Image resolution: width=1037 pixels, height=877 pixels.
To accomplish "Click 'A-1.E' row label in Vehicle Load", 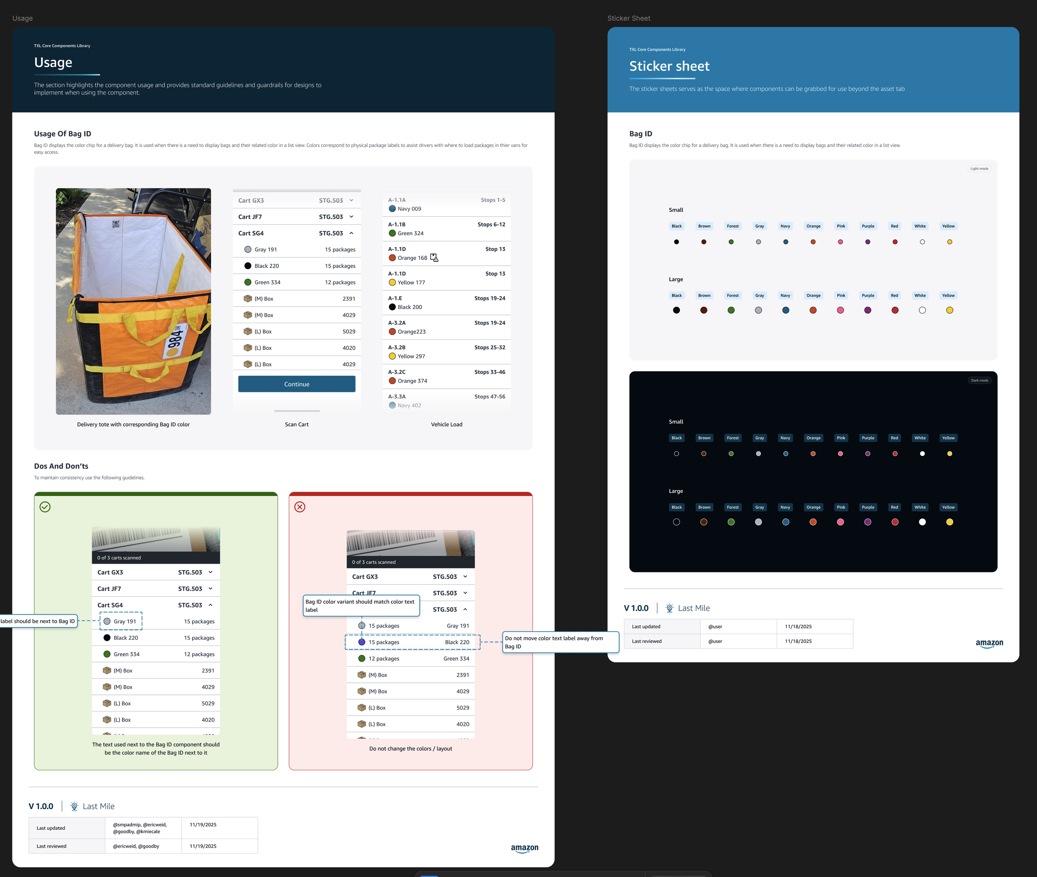I will 395,298.
